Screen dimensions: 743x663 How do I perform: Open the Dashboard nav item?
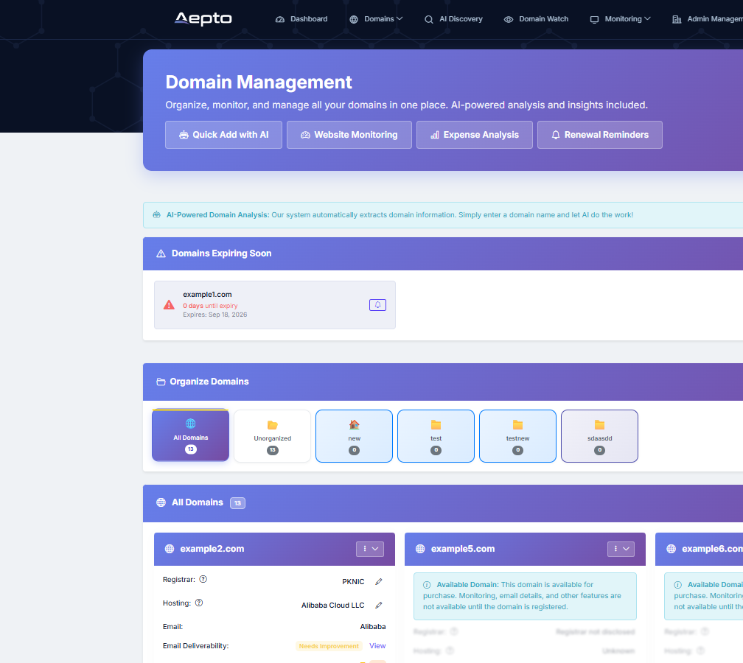click(x=301, y=19)
